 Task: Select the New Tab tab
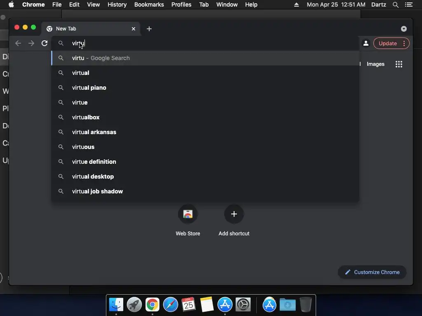click(x=91, y=29)
